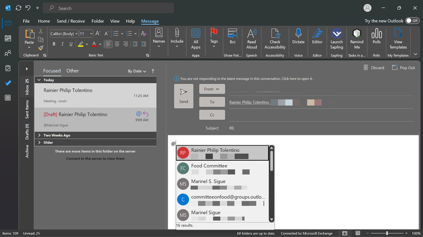Open the File menu

click(x=26, y=21)
